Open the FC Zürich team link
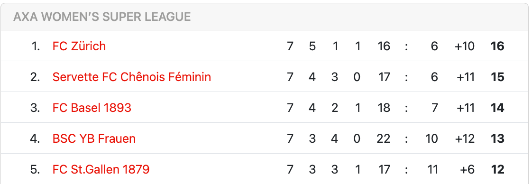Viewport: 532px width, 184px height. 79,46
